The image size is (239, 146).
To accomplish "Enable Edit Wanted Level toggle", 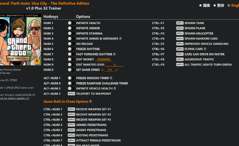I will tap(71, 64).
